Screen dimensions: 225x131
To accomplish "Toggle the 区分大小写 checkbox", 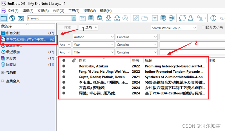I will 203,27.
